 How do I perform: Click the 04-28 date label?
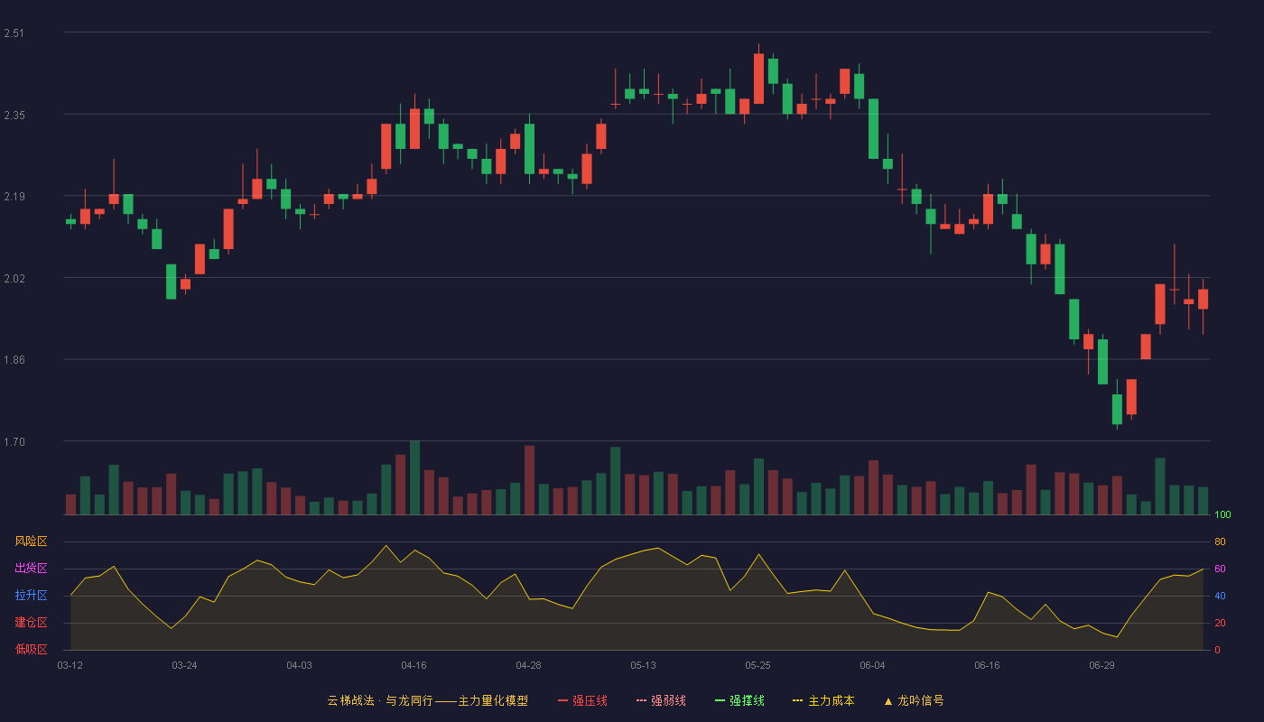(x=528, y=665)
